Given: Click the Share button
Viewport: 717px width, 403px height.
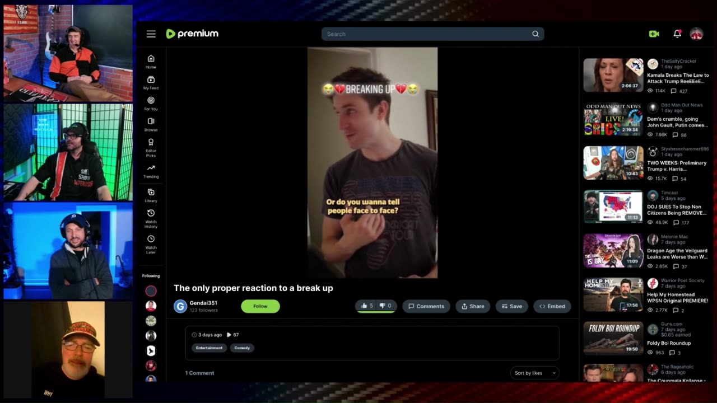Looking at the screenshot, I should (x=473, y=306).
